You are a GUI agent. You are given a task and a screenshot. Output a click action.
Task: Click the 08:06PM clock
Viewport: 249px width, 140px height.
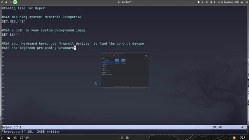click(x=126, y=2)
